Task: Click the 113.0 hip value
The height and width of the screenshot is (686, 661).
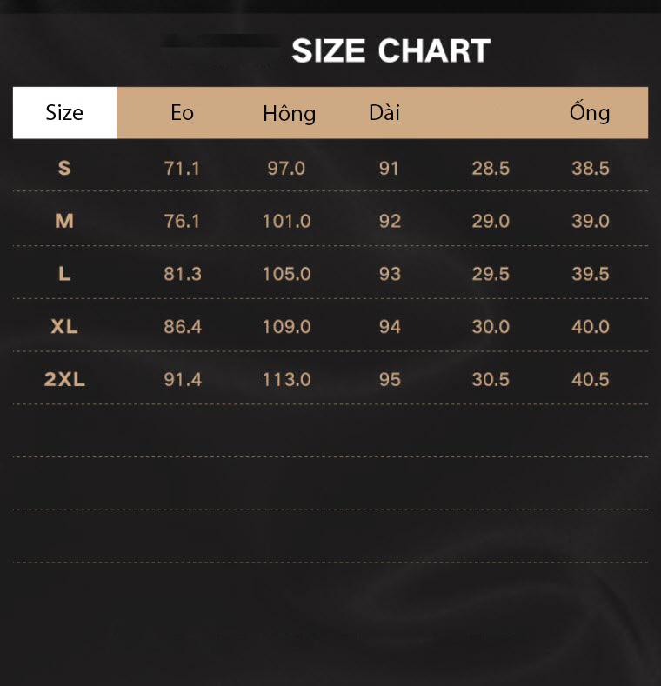Action: point(287,380)
